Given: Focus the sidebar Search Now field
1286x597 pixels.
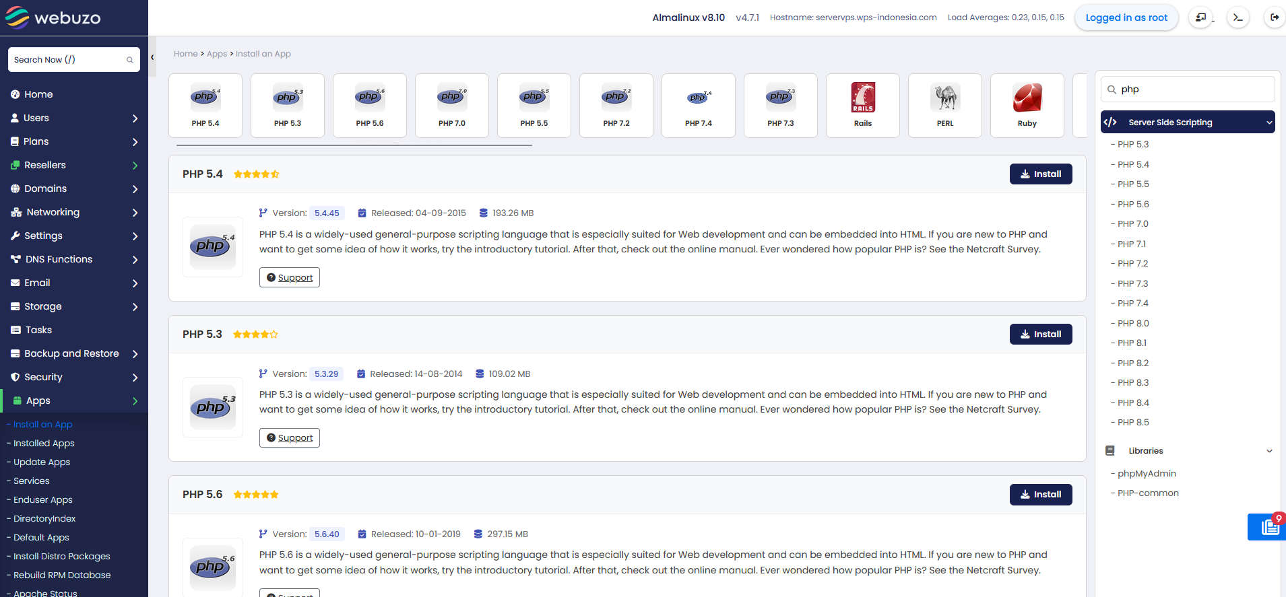Looking at the screenshot, I should (x=74, y=60).
